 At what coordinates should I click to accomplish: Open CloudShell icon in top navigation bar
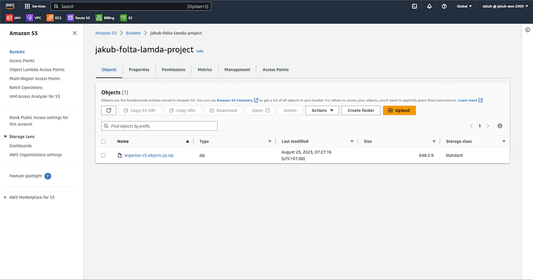click(x=414, y=6)
